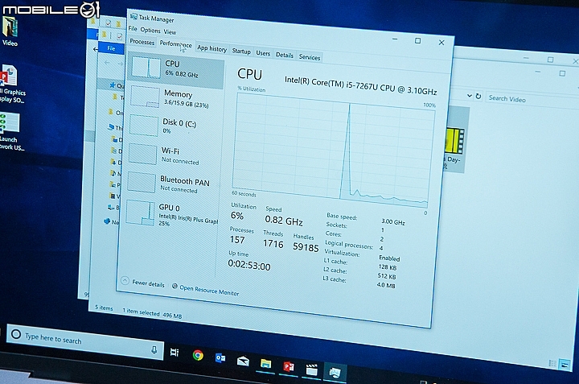
Task: Select the Performance tab
Action: tap(175, 44)
